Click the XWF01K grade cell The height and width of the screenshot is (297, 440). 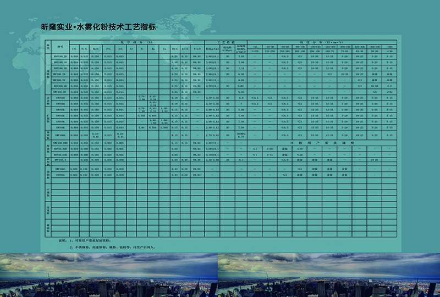[60, 110]
